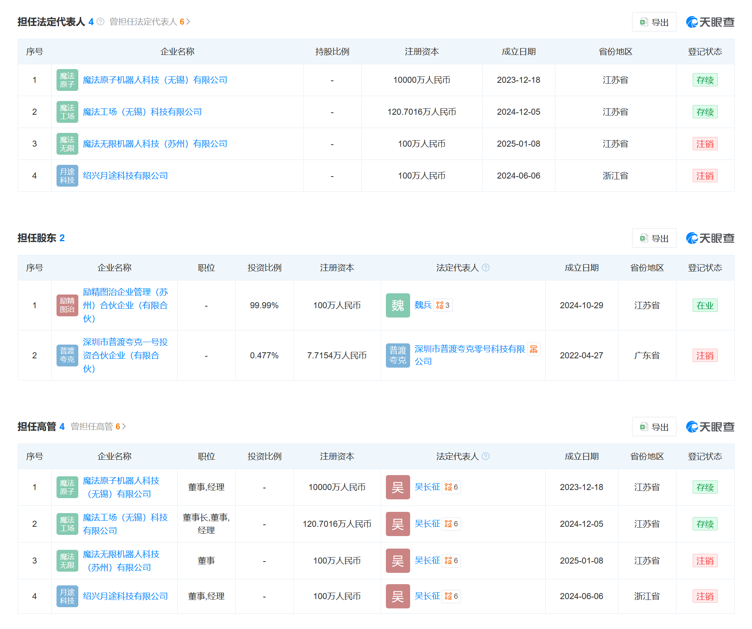This screenshot has width=752, height=629.
Task: Click org chart icon beside 深圳市普渡夸克零号科技
Action: coord(534,349)
